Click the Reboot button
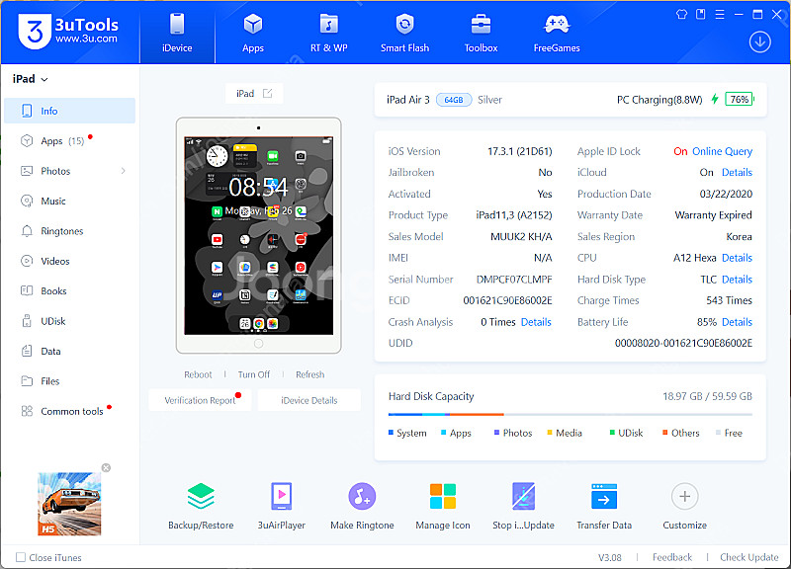Screen dimensions: 791x569 click(198, 374)
